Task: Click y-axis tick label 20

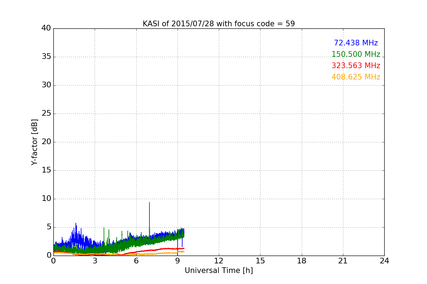Action: click(46, 142)
